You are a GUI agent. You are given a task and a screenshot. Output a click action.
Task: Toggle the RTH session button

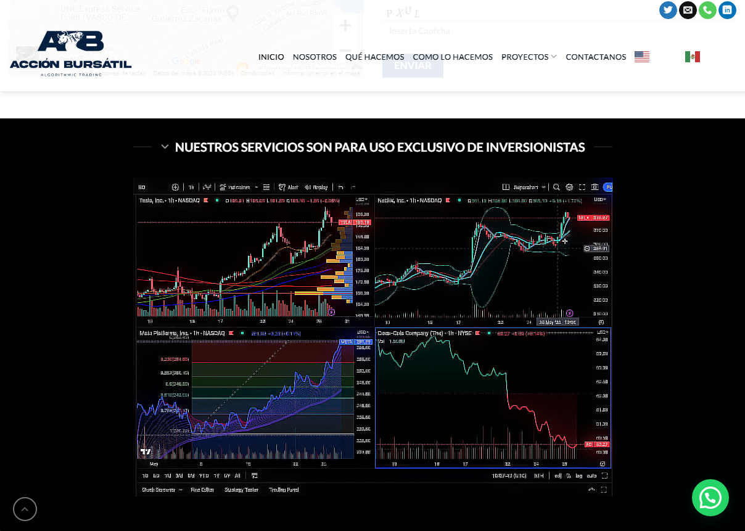(x=539, y=475)
